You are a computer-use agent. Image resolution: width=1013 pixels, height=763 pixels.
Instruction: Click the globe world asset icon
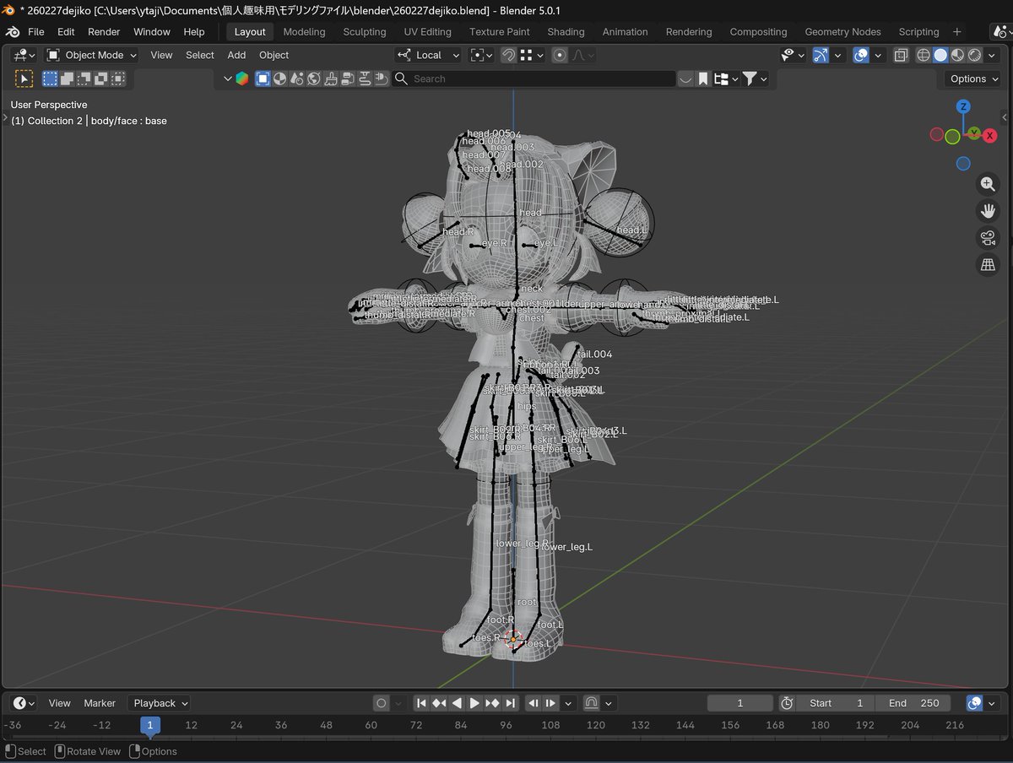coord(313,78)
